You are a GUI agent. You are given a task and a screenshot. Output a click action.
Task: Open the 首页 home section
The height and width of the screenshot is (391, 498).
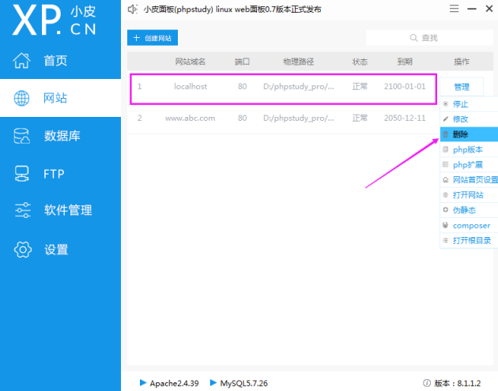[x=55, y=61]
